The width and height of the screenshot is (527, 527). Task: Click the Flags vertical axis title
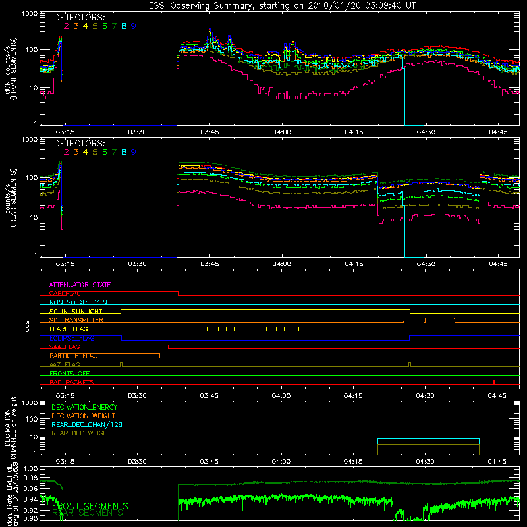click(x=26, y=329)
